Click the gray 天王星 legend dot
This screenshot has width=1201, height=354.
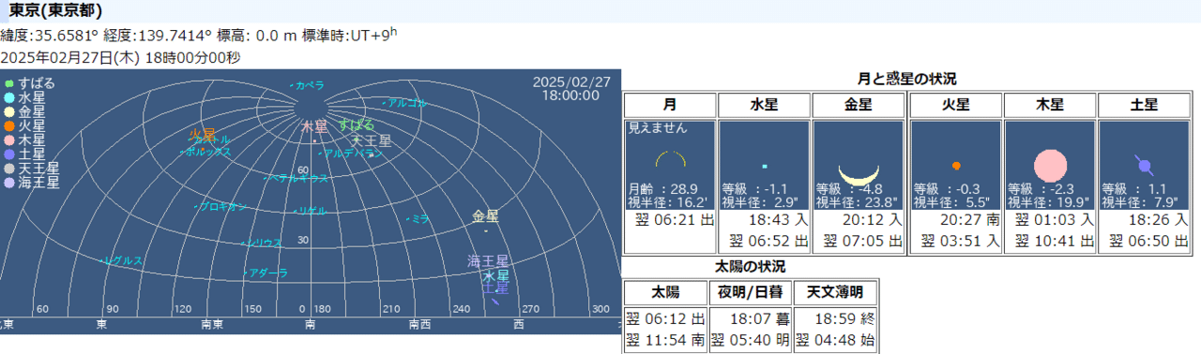(9, 169)
